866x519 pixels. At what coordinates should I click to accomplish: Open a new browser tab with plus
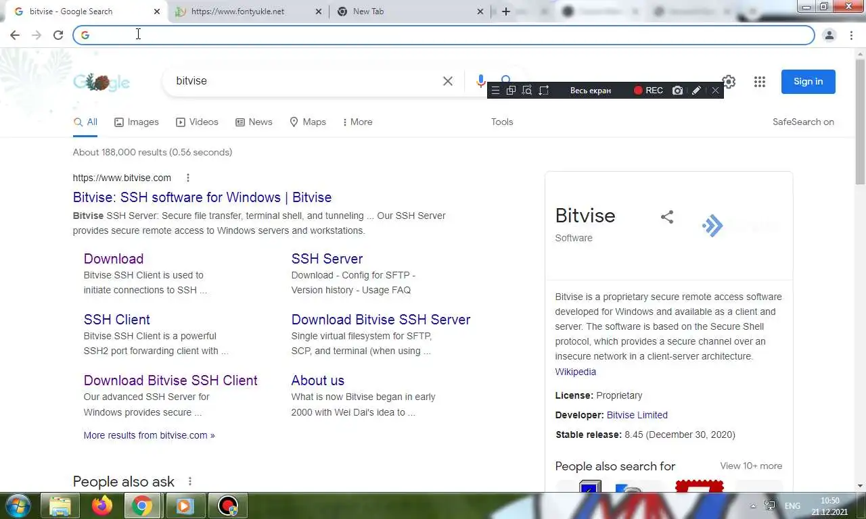point(505,11)
